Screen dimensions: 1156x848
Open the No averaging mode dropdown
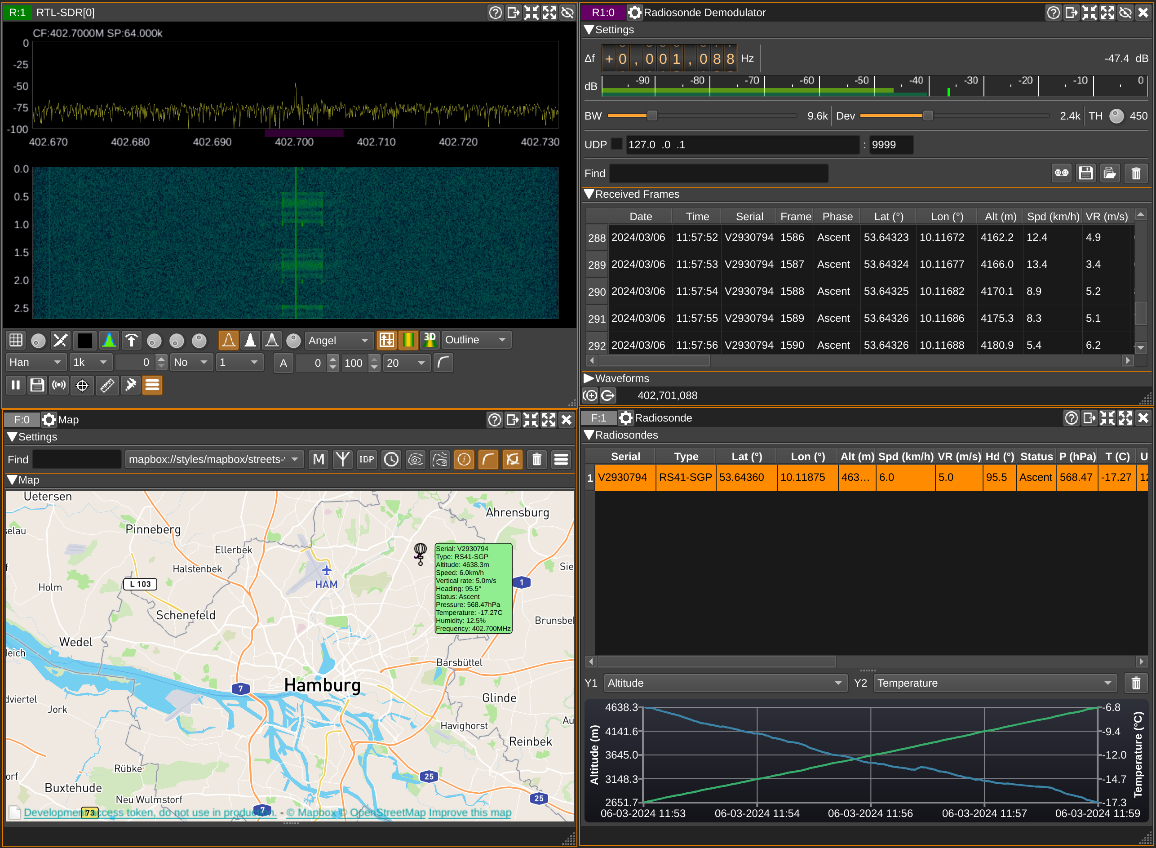point(191,362)
